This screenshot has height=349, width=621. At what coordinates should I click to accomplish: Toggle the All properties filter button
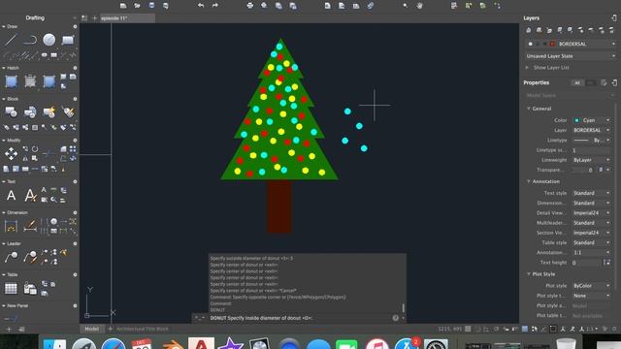[577, 82]
